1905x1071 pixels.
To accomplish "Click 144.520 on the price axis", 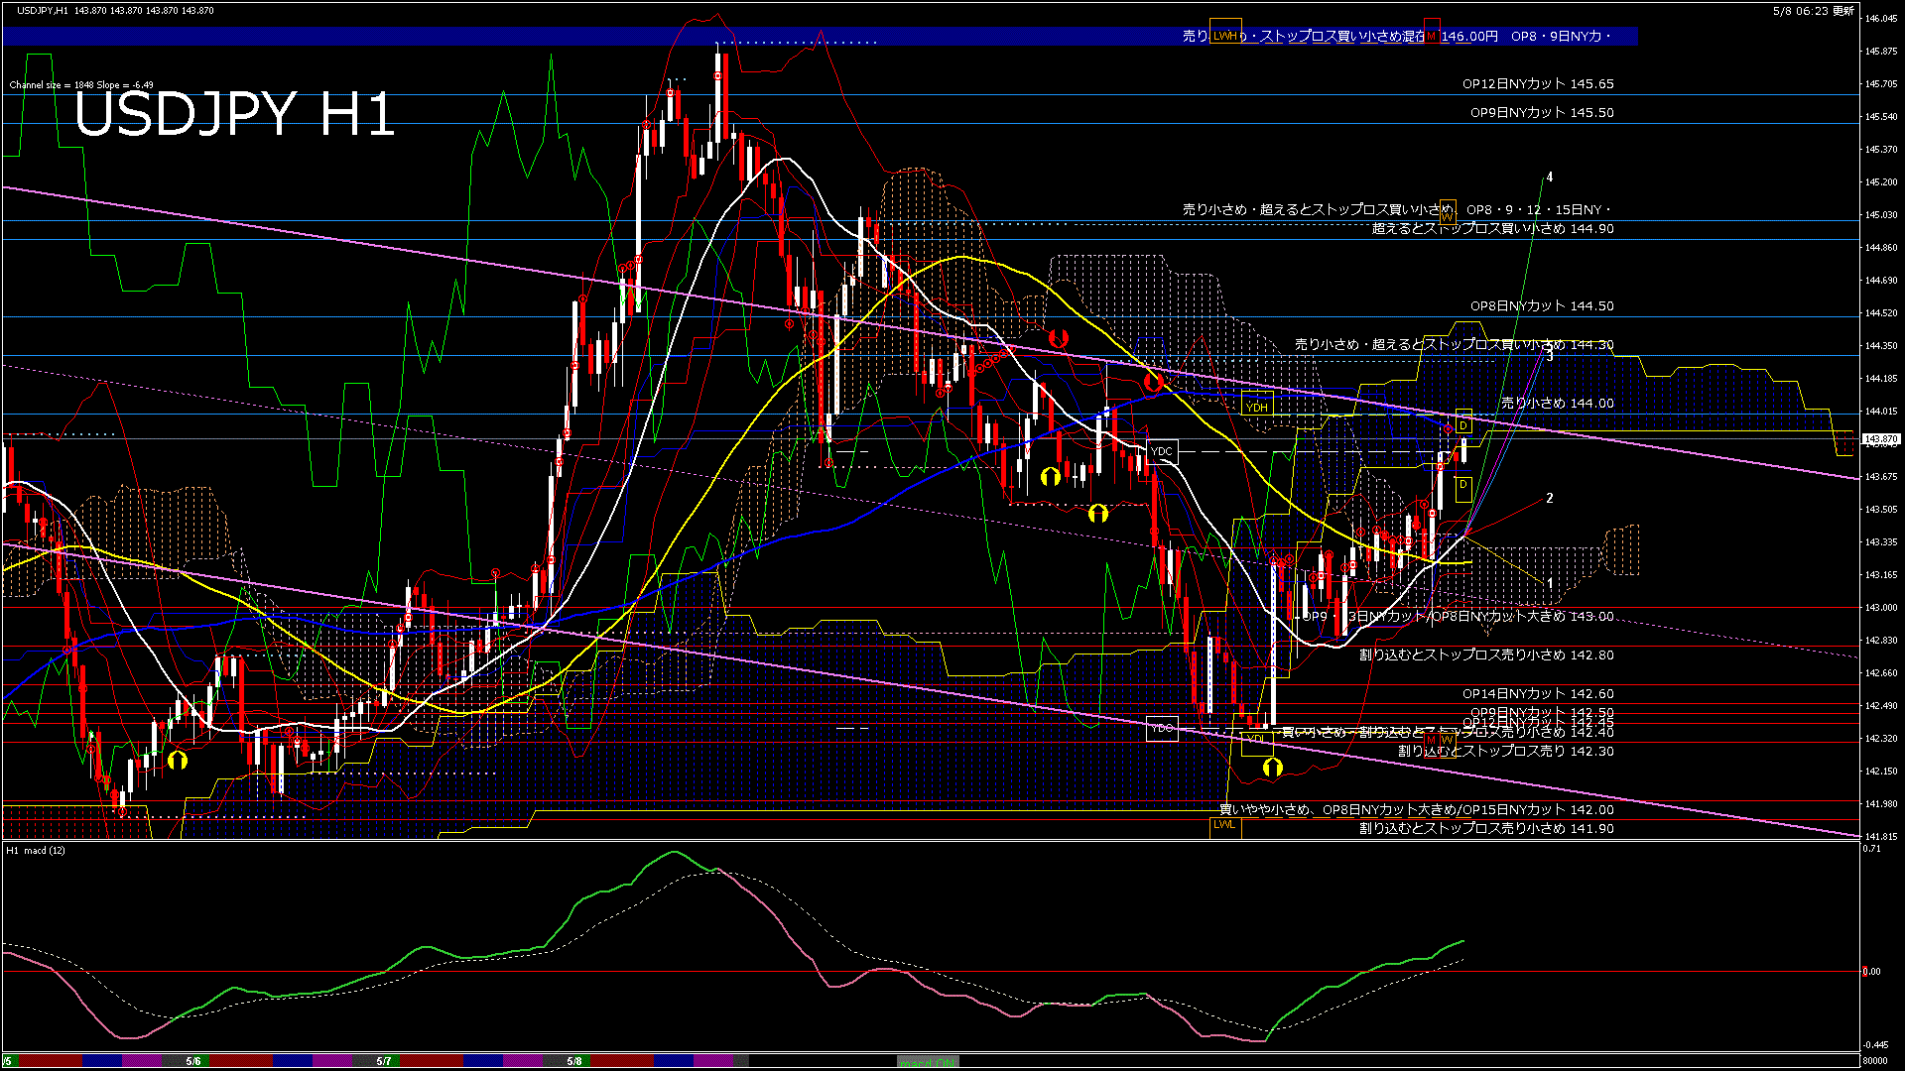I will [x=1881, y=313].
